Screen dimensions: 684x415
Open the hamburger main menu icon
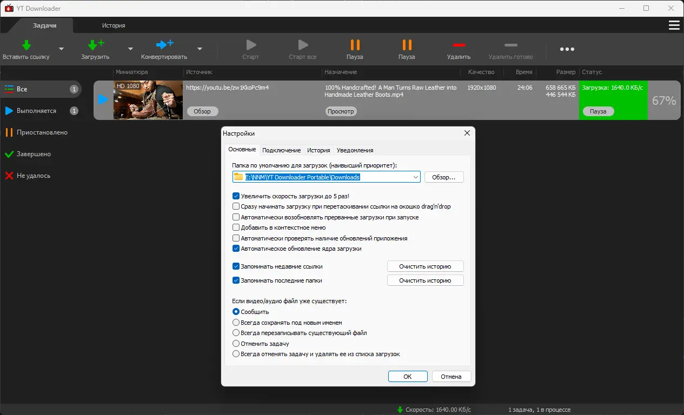674,25
